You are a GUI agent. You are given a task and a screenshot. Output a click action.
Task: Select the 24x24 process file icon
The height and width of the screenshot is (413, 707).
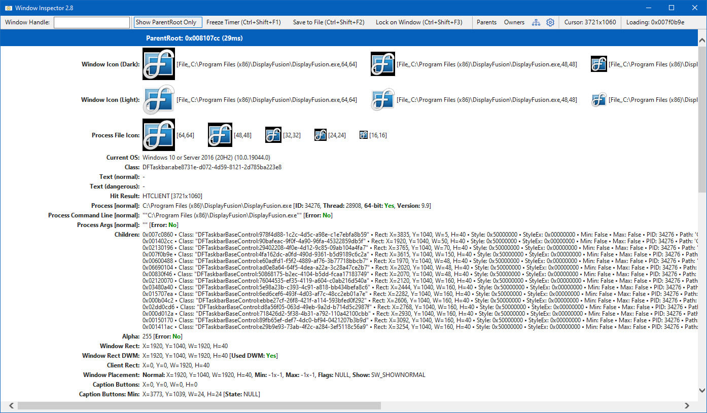(x=320, y=135)
